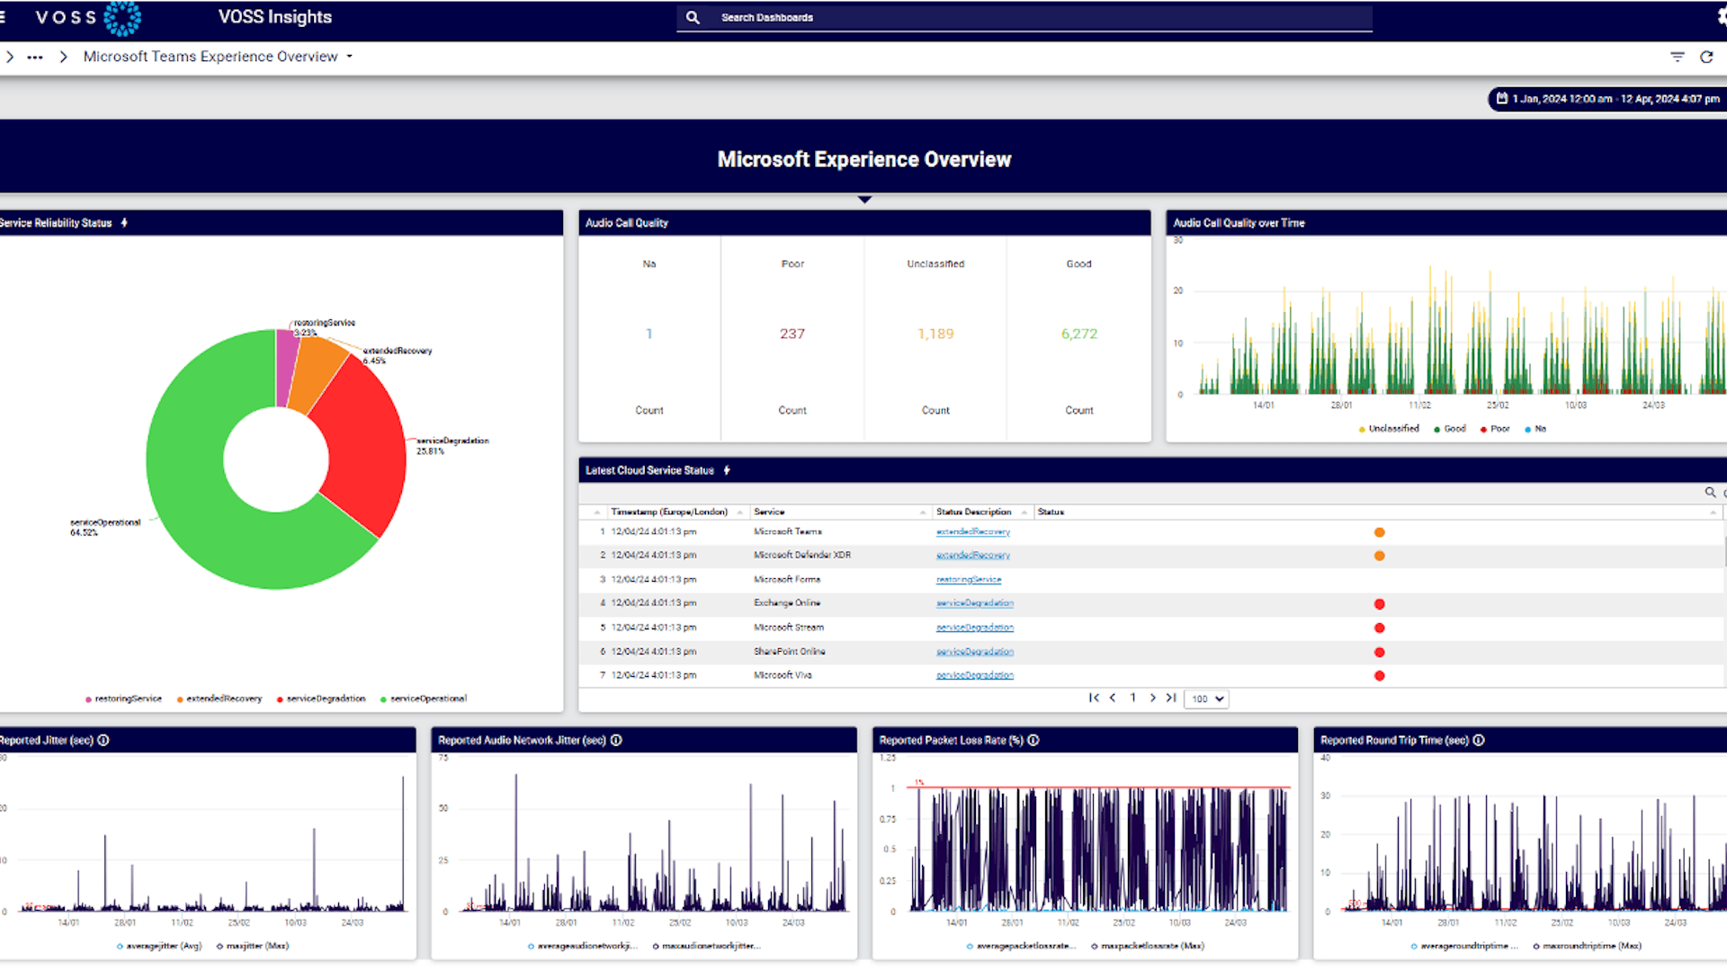Select the Status Description column header
Screen dimensions: 1727x971
pos(973,512)
